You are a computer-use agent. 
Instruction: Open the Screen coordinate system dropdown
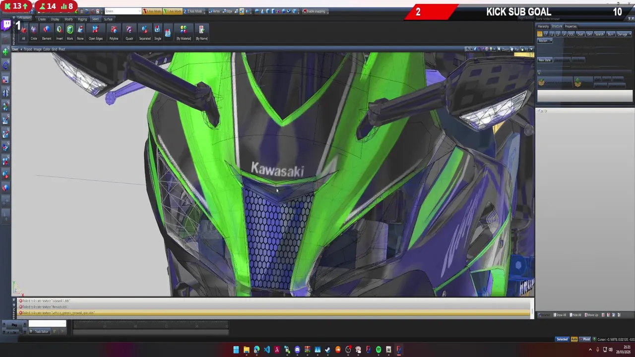123,11
